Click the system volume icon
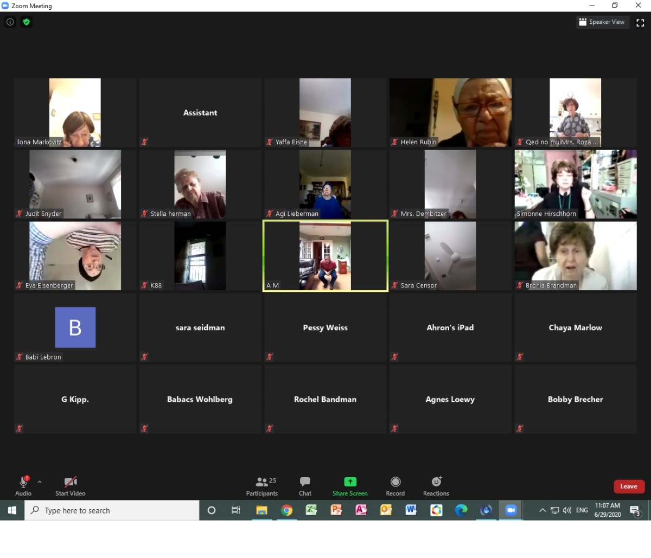This screenshot has height=558, width=651. pos(567,510)
